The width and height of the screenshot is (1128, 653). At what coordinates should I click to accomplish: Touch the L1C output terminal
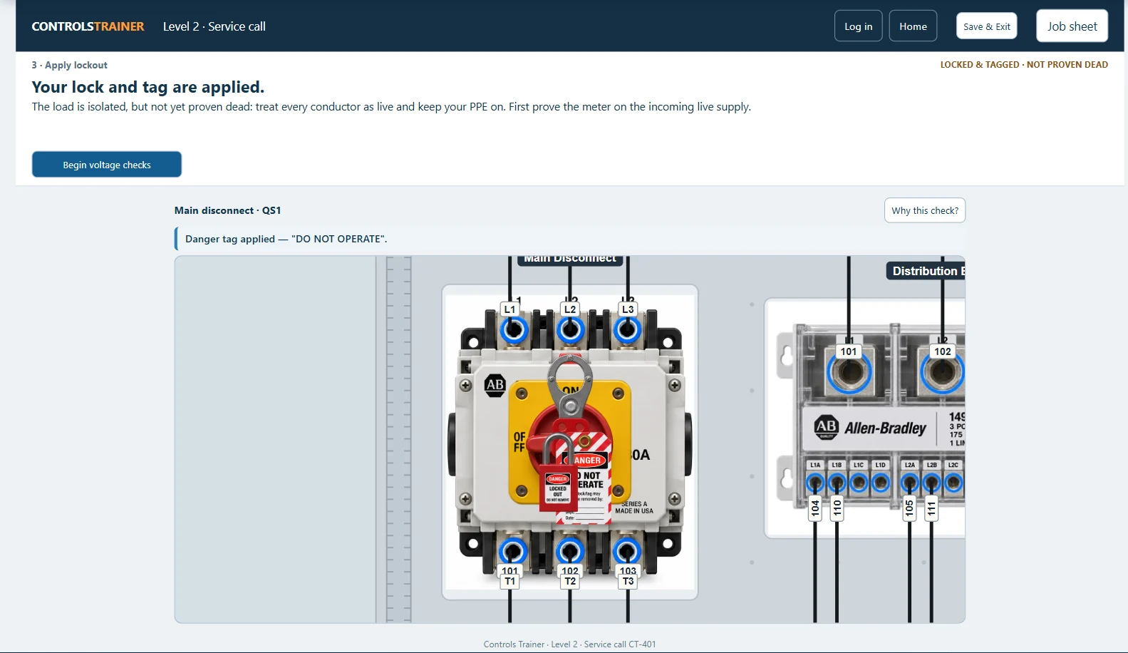click(x=859, y=483)
